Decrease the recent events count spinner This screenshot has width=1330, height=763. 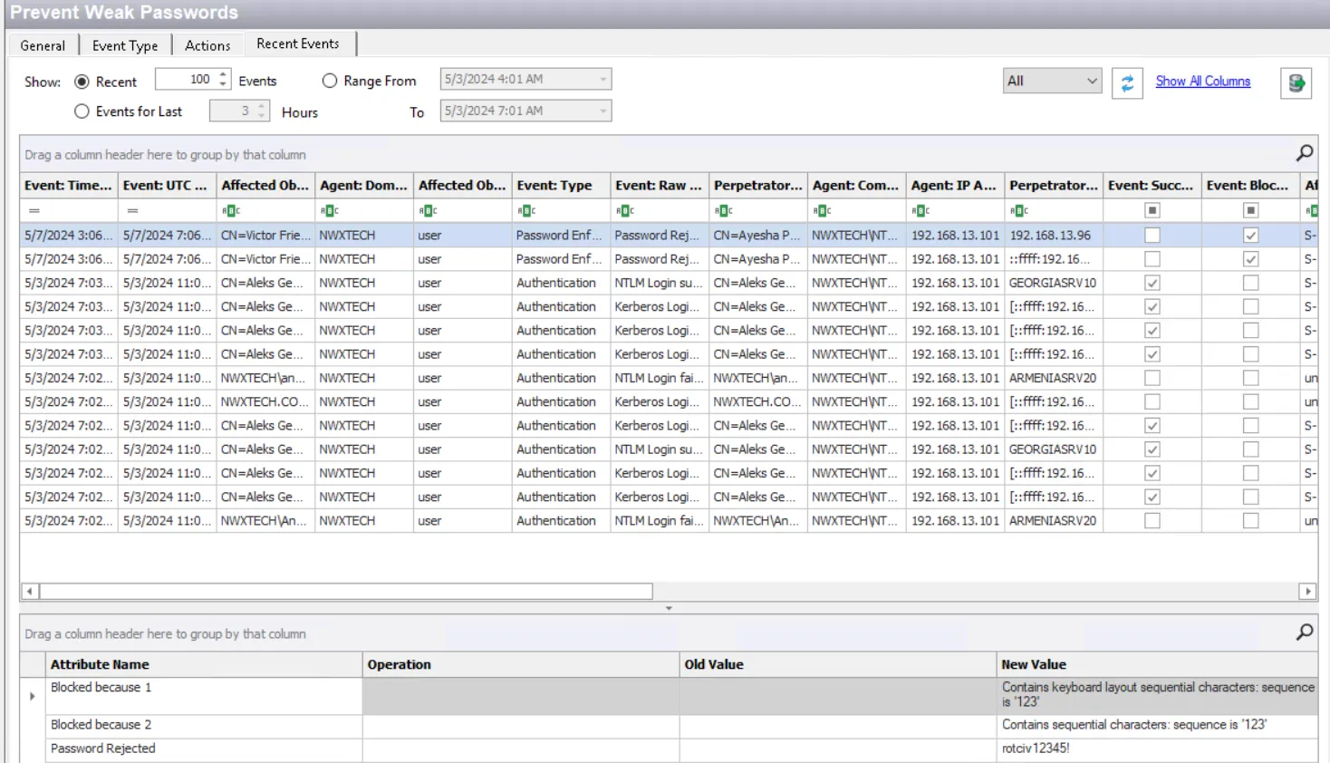coord(223,84)
